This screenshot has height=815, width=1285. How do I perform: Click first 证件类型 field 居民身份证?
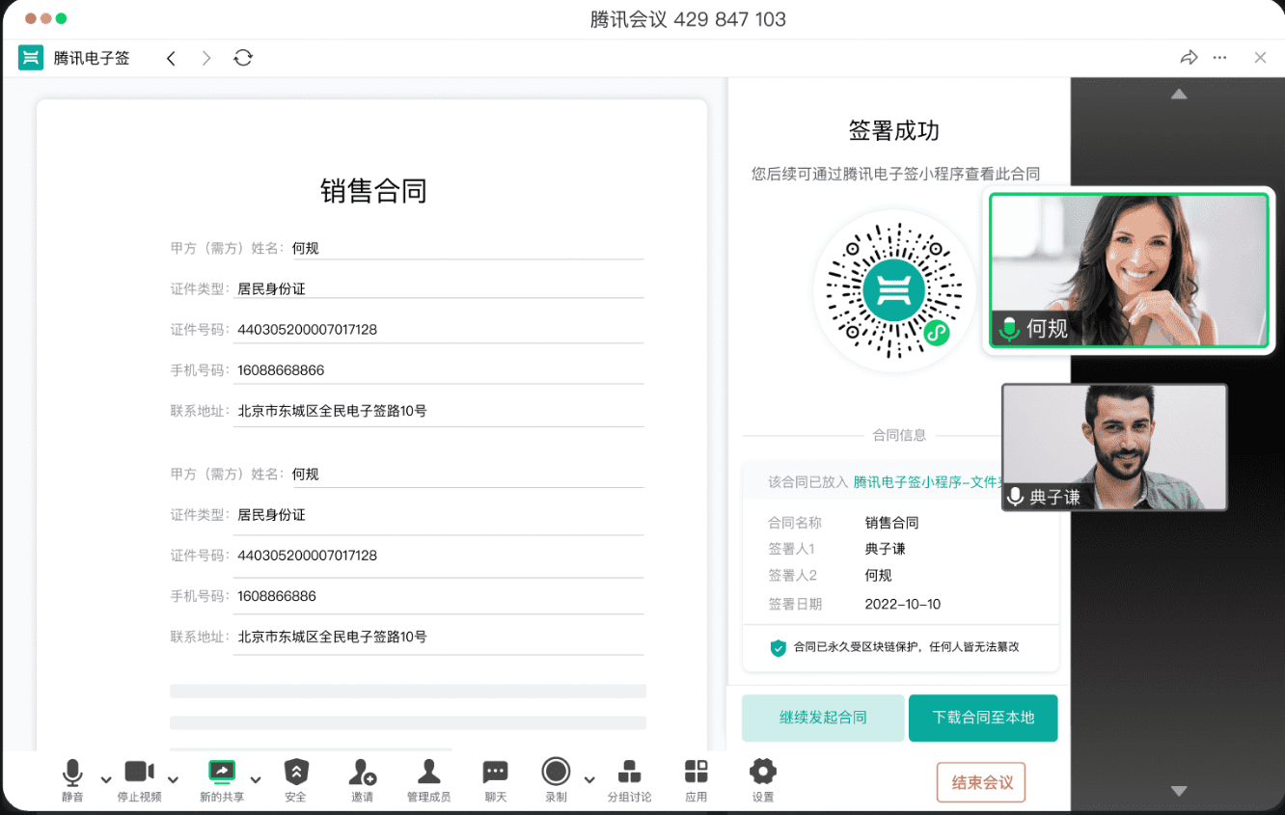tap(438, 288)
